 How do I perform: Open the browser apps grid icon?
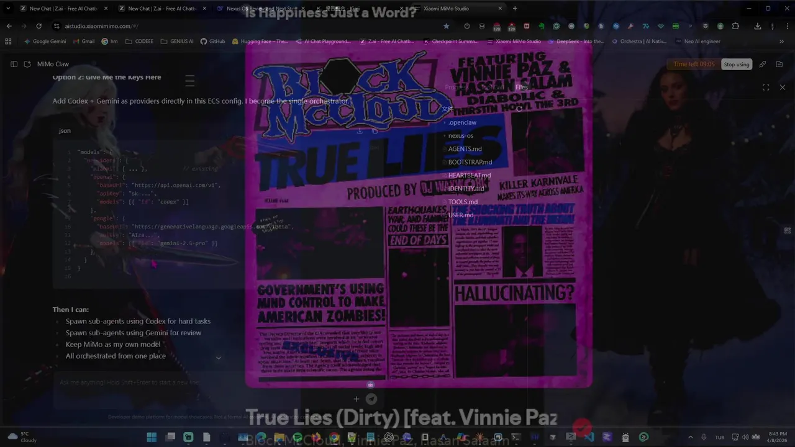8,41
